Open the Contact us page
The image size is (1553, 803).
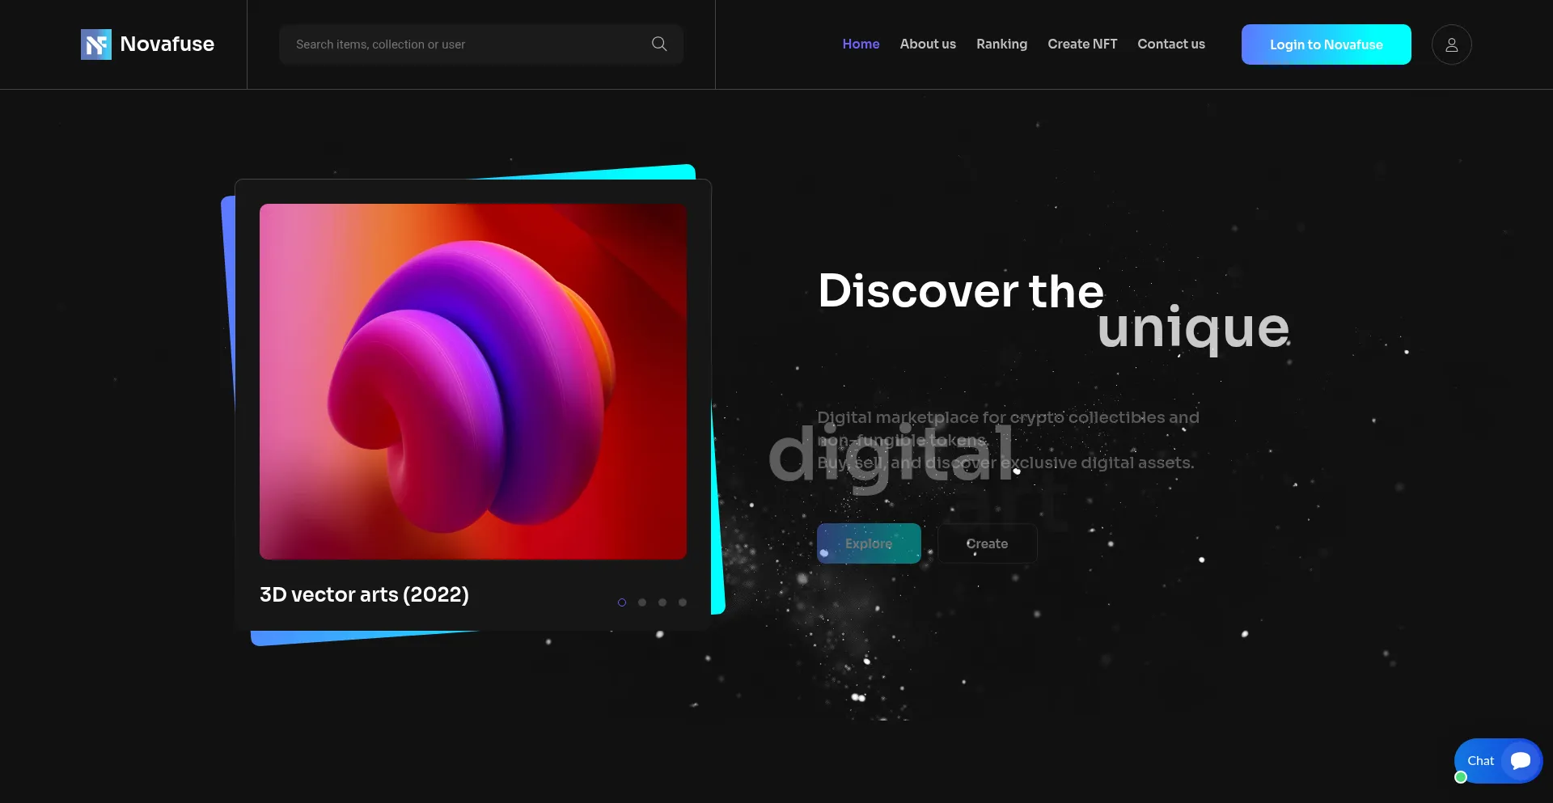[x=1170, y=44]
